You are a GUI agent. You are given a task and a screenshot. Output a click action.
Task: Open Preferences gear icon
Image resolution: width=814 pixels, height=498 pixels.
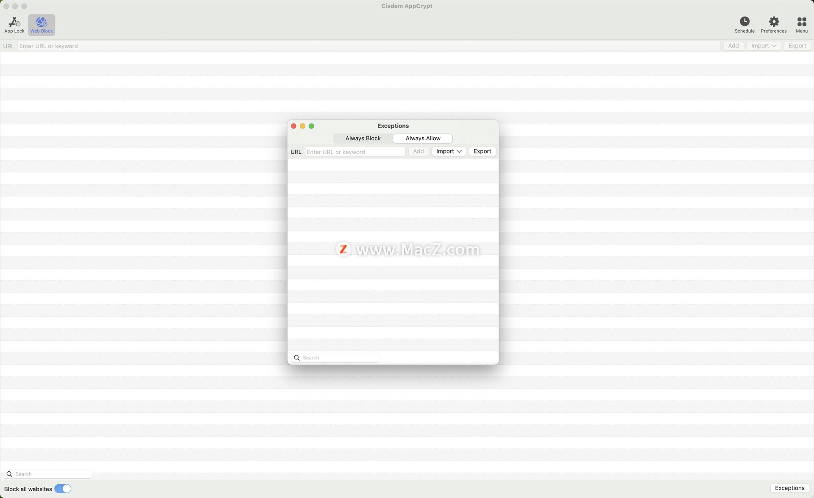pyautogui.click(x=774, y=25)
